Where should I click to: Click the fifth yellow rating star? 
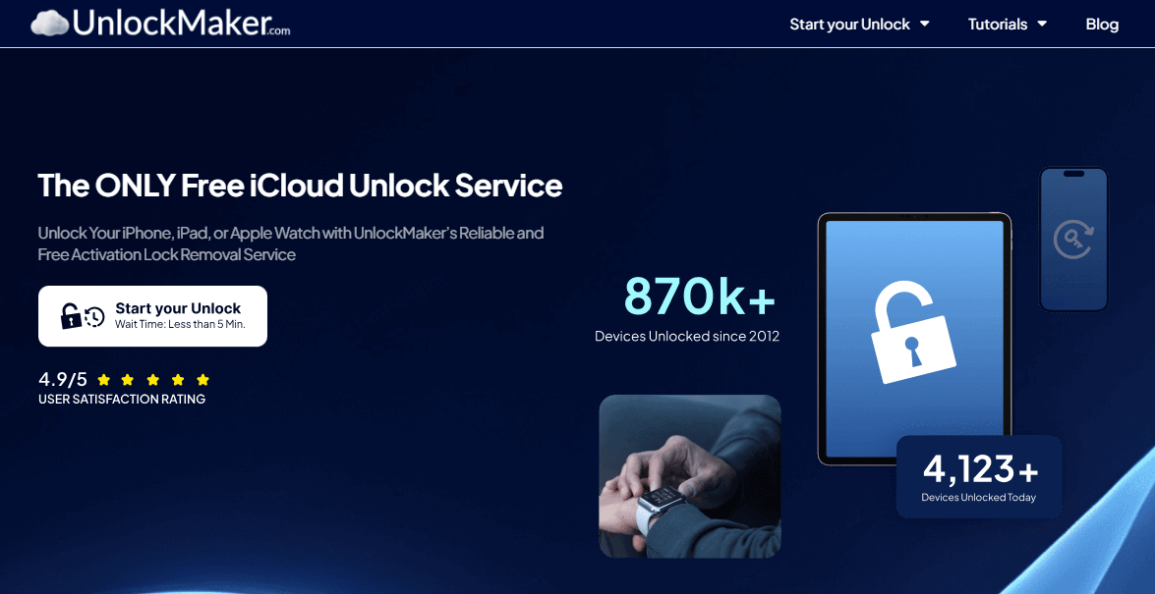coord(203,380)
